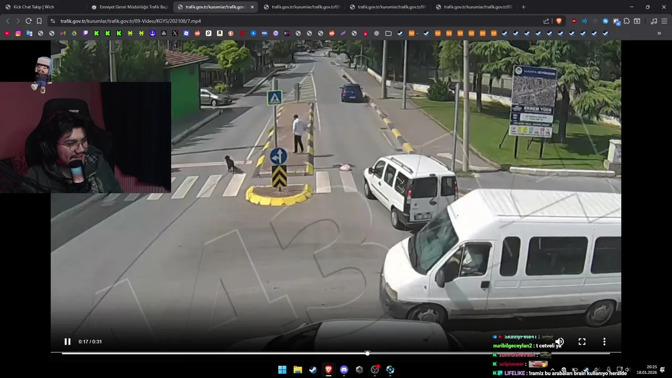Click the streamer webcam overlay
The width and height of the screenshot is (672, 378).
(86, 138)
